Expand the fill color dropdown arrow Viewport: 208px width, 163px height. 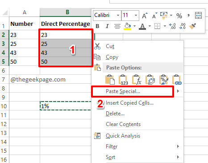point(134,26)
